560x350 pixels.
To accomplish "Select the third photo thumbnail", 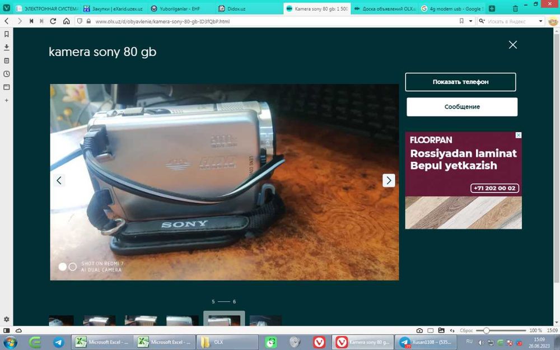I will point(141,320).
